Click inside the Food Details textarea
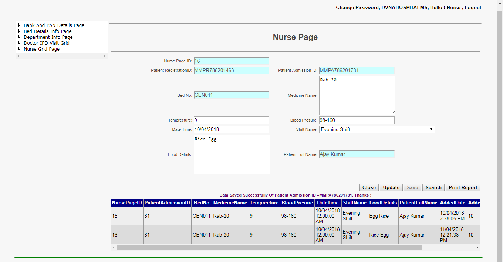The height and width of the screenshot is (262, 503). point(232,154)
